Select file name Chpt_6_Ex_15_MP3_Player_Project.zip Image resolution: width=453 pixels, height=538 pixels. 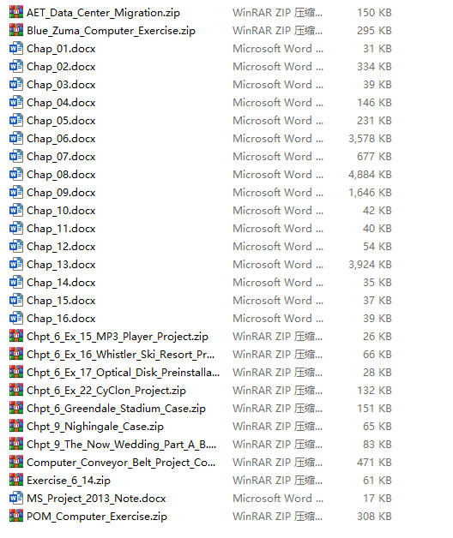[118, 336]
